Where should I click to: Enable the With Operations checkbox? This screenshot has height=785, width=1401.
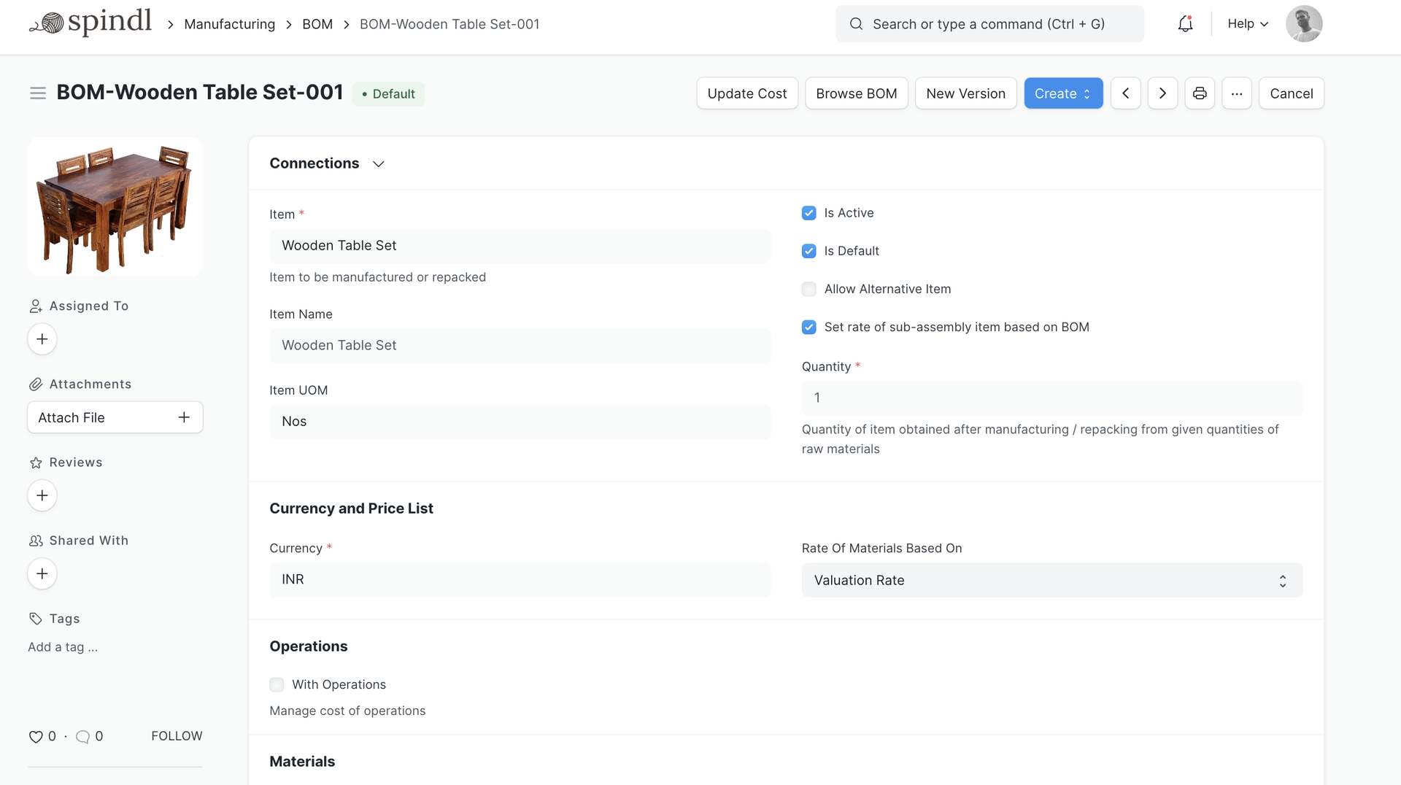277,684
